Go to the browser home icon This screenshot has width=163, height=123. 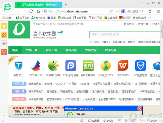click(x=38, y=11)
